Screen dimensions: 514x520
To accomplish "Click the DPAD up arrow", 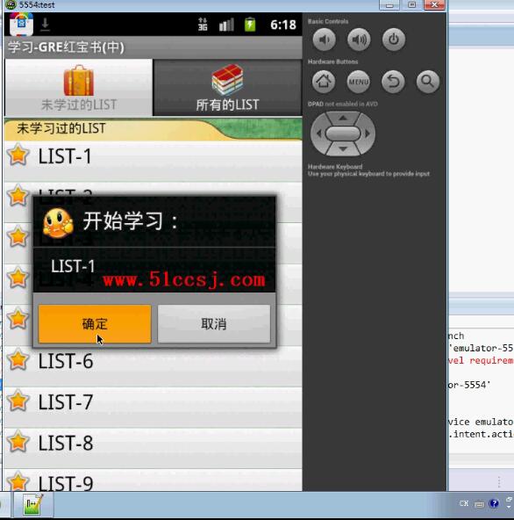I will point(343,118).
